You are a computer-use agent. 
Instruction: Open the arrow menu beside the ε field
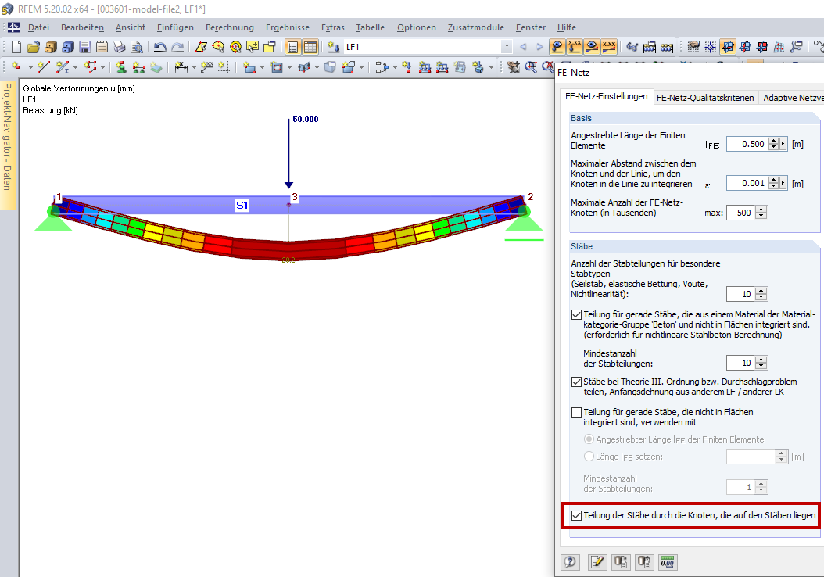(783, 183)
